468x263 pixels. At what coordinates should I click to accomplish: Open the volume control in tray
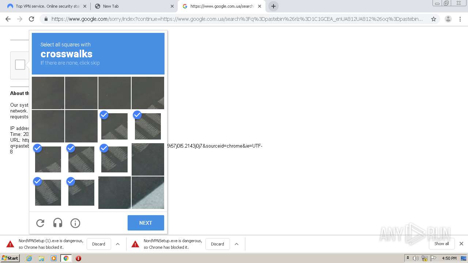[x=416, y=258]
